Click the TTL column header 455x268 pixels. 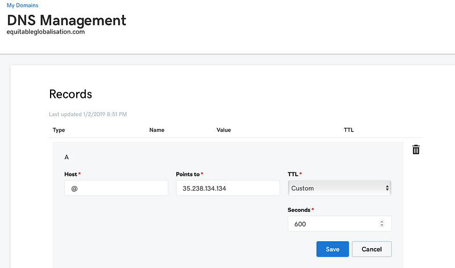tap(349, 130)
